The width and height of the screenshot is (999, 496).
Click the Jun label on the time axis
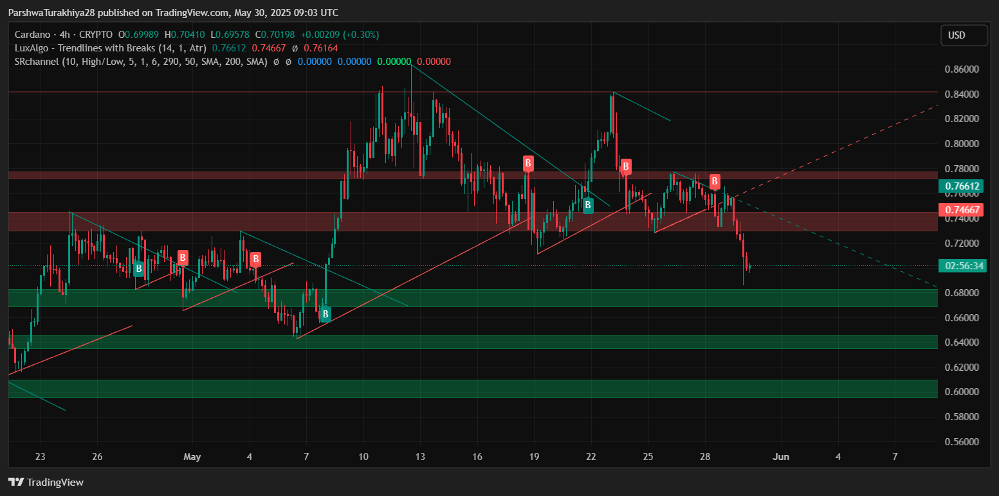(780, 457)
